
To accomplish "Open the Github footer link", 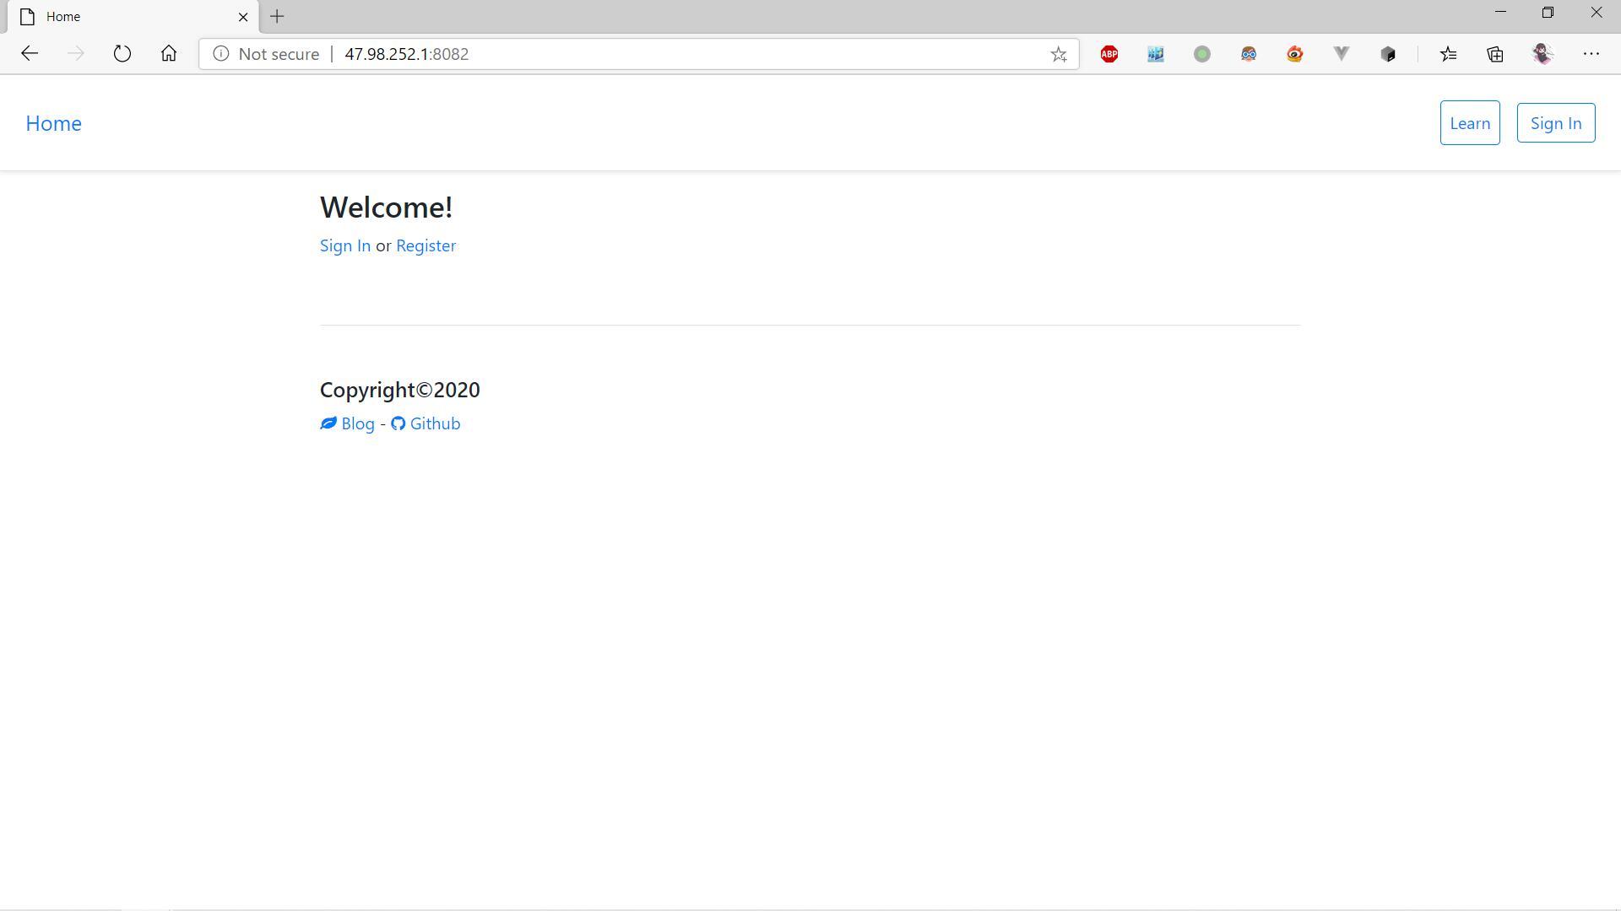I will coord(434,423).
